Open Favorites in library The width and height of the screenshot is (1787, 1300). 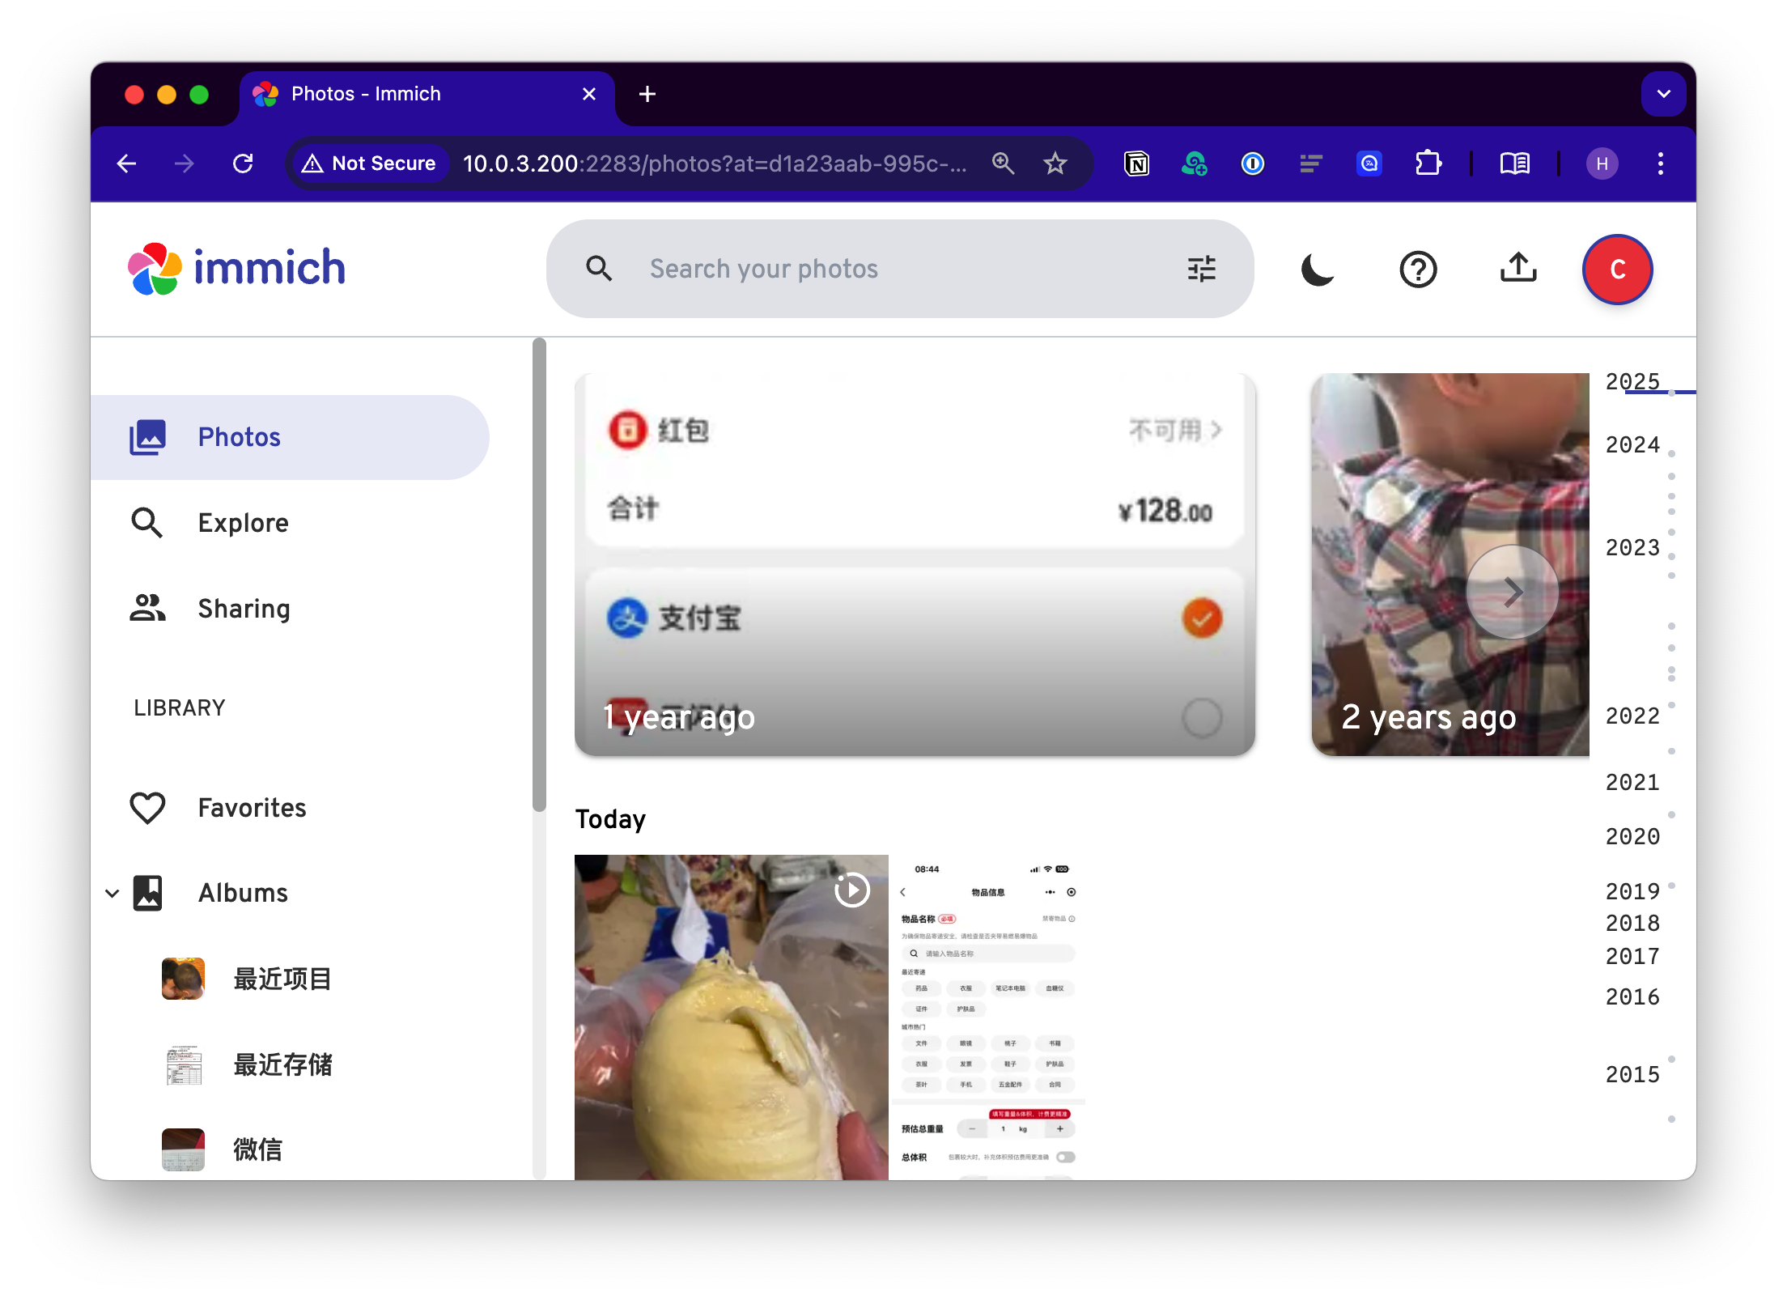click(x=251, y=808)
